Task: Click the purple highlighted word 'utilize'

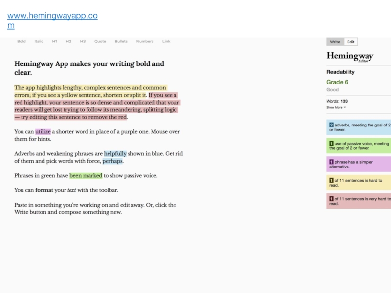Action: 43,131
